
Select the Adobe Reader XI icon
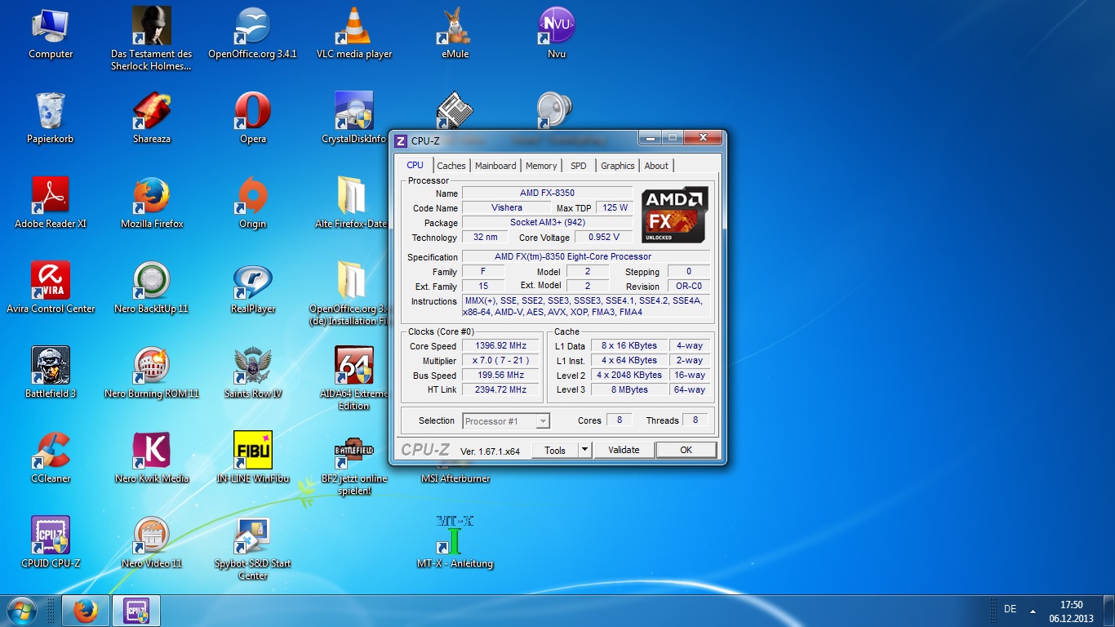(51, 204)
